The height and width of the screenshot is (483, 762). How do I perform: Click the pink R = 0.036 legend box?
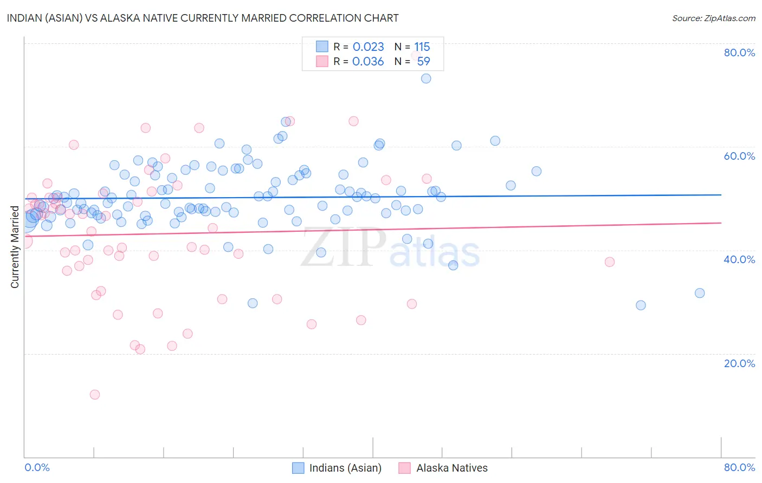(x=322, y=61)
